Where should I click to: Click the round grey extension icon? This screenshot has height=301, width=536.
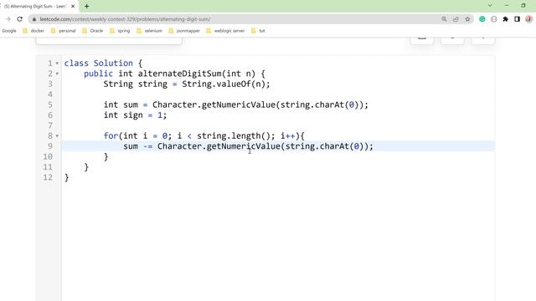coord(493,19)
